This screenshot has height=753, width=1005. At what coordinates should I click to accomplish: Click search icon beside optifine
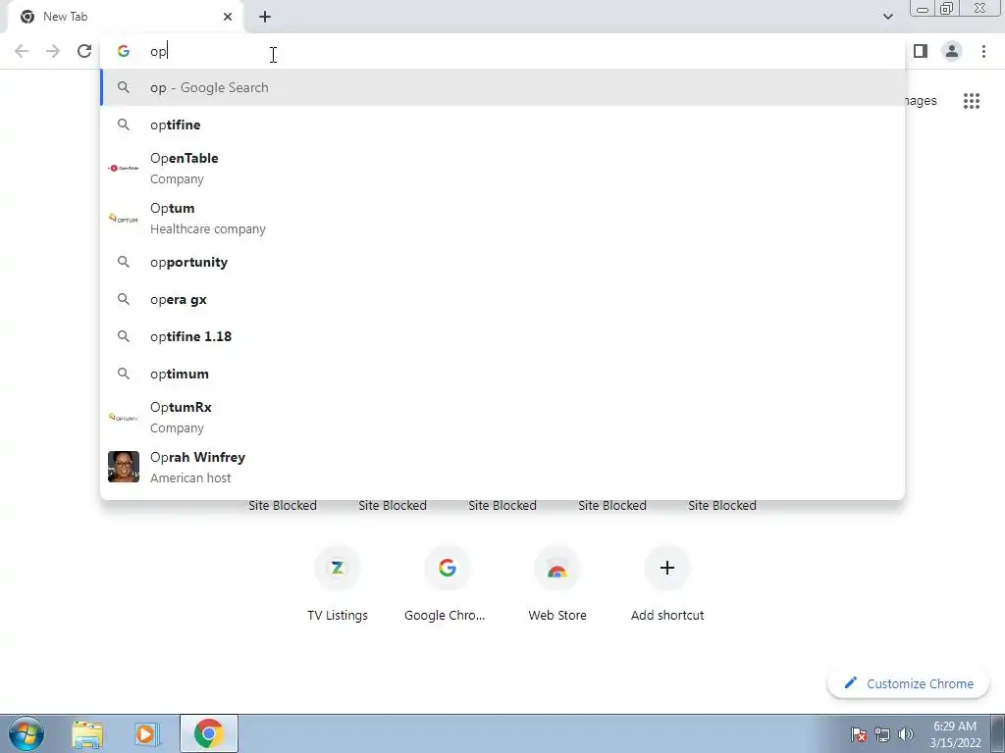click(x=124, y=125)
